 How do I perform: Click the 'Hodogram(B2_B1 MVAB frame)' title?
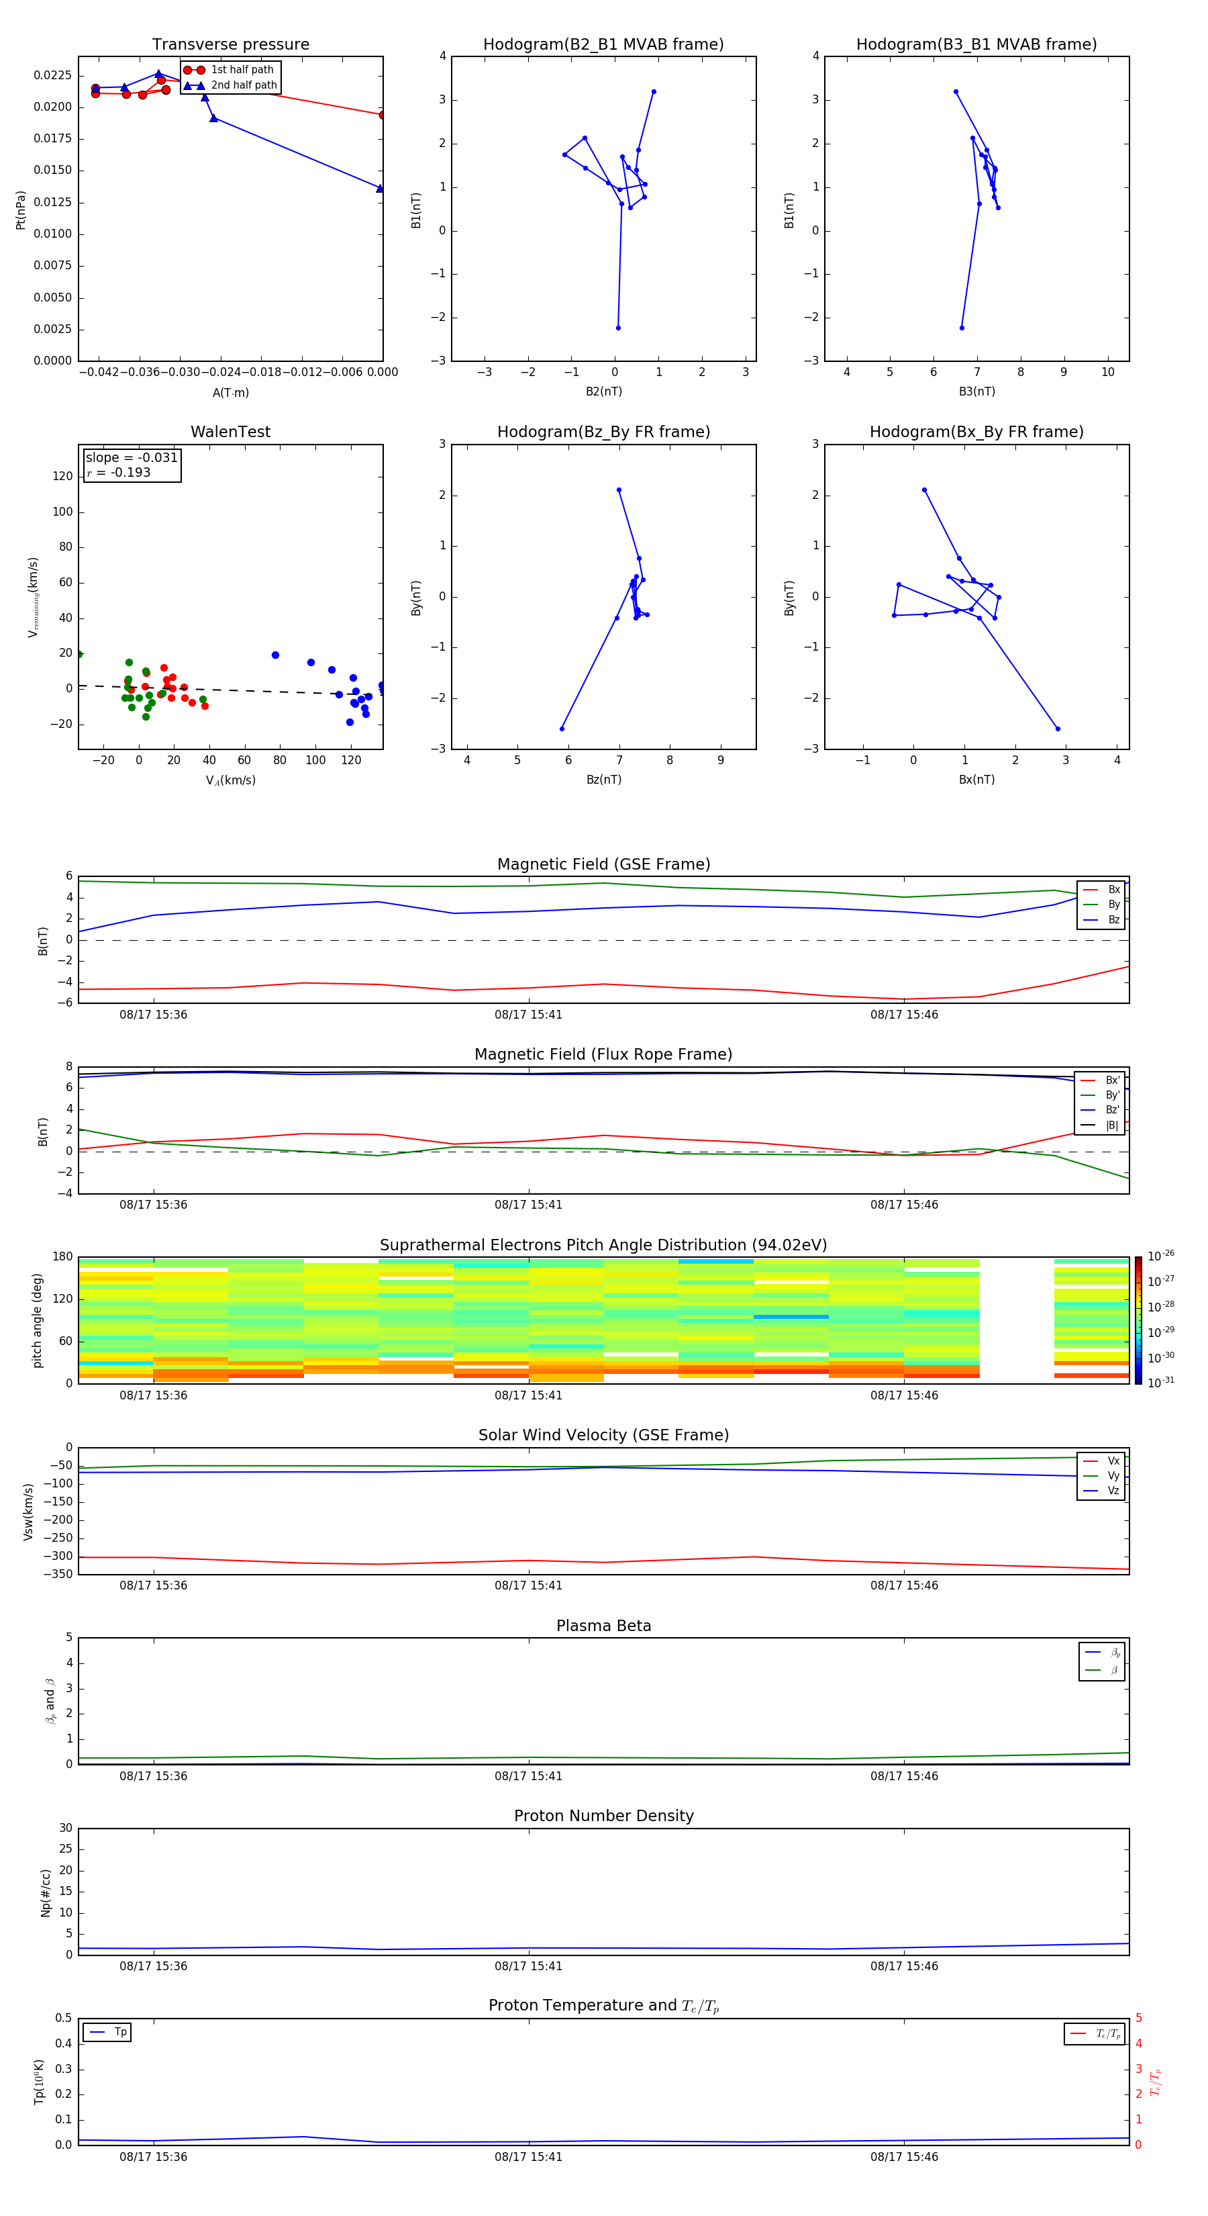pyautogui.click(x=603, y=45)
